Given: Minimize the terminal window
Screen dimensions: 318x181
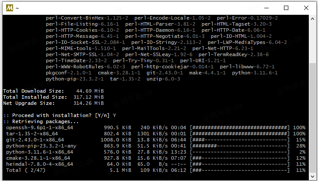Looking at the screenshot, I should click(267, 8).
